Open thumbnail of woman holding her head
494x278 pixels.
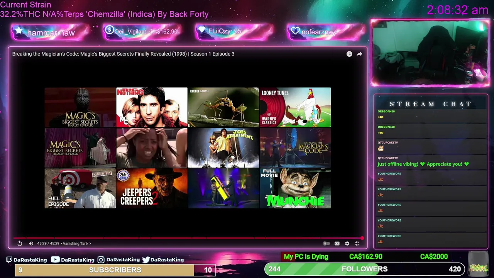click(x=152, y=148)
